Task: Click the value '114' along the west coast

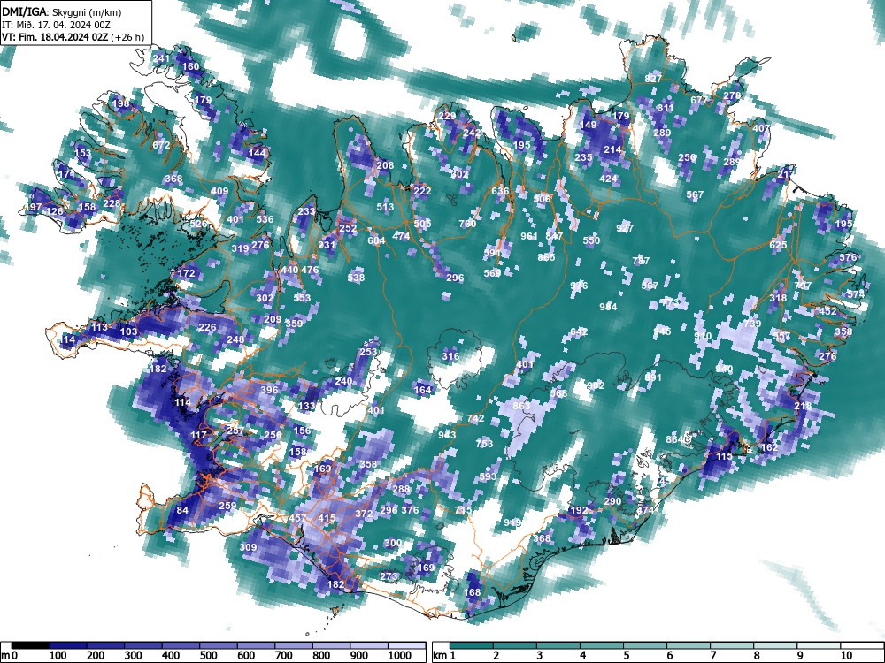Action: [x=183, y=402]
